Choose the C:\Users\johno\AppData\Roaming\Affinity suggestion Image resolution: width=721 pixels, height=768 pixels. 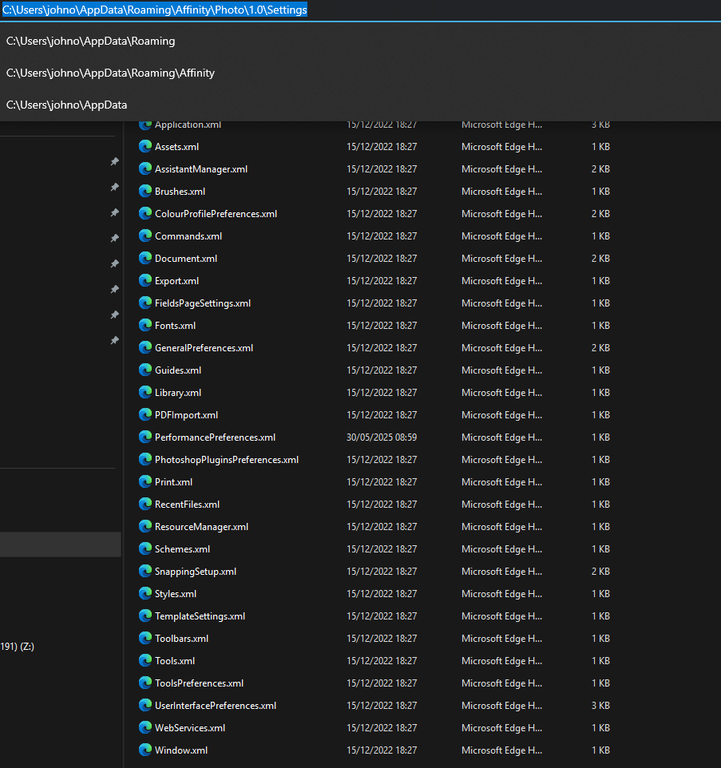[110, 73]
